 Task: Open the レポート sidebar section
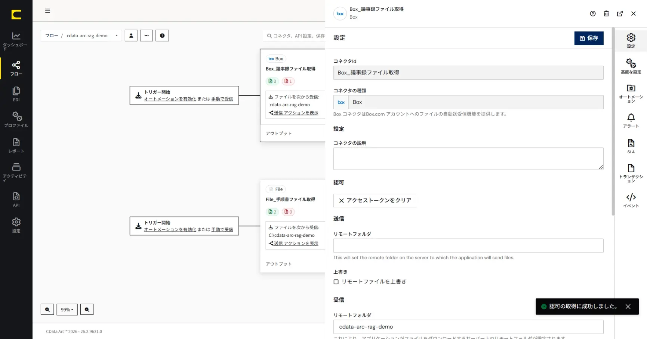(16, 145)
